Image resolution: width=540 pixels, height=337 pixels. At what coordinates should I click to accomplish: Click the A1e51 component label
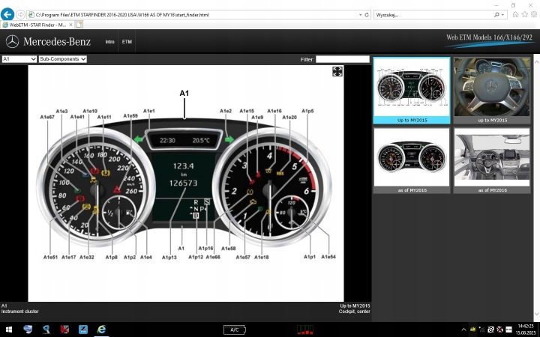pos(50,257)
